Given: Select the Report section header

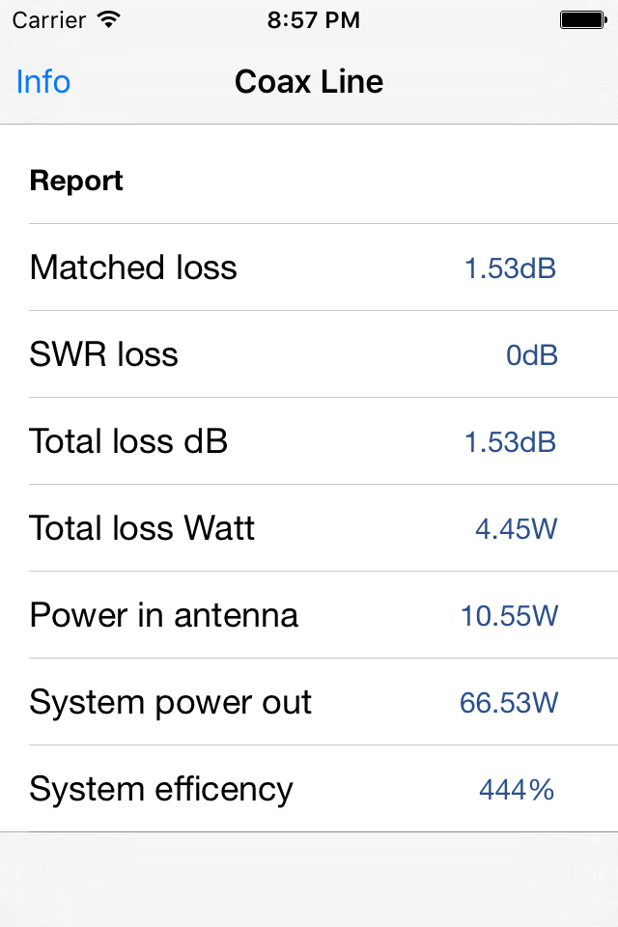Looking at the screenshot, I should (76, 181).
